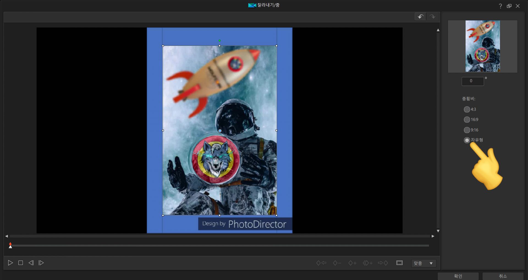The height and width of the screenshot is (280, 528).
Task: Duplicate previous keyframe icon
Action: pyautogui.click(x=368, y=263)
